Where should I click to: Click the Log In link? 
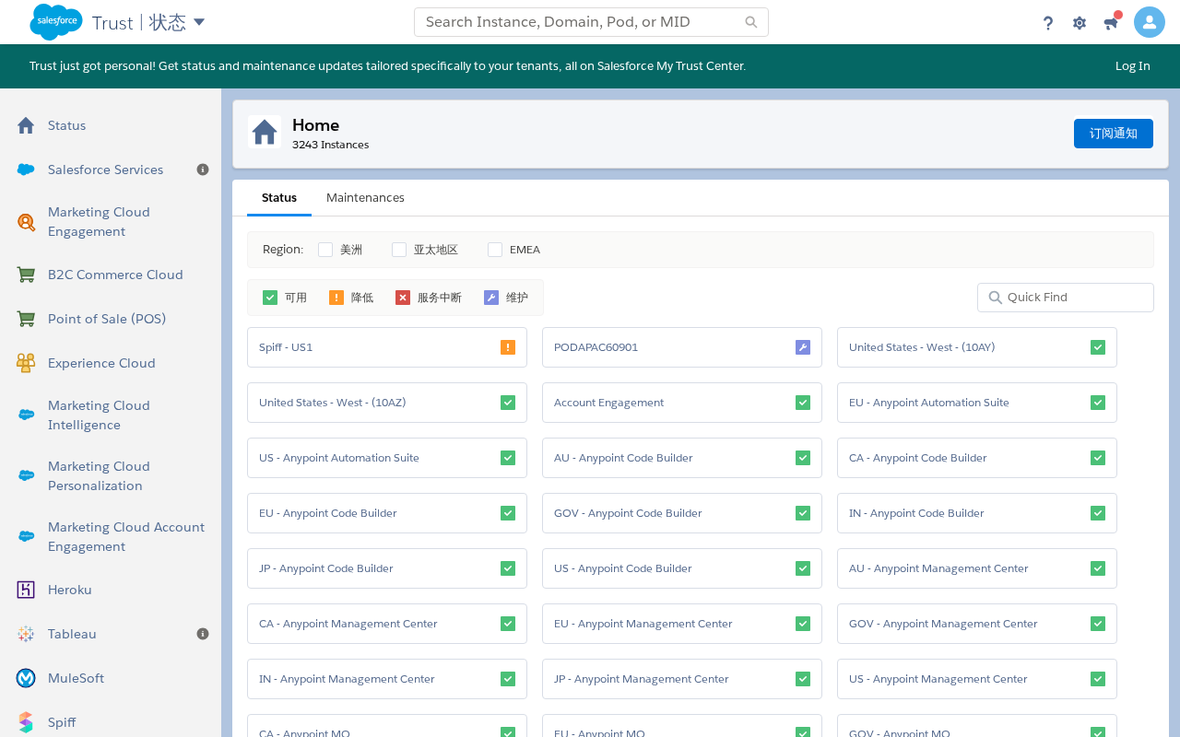pos(1133,66)
